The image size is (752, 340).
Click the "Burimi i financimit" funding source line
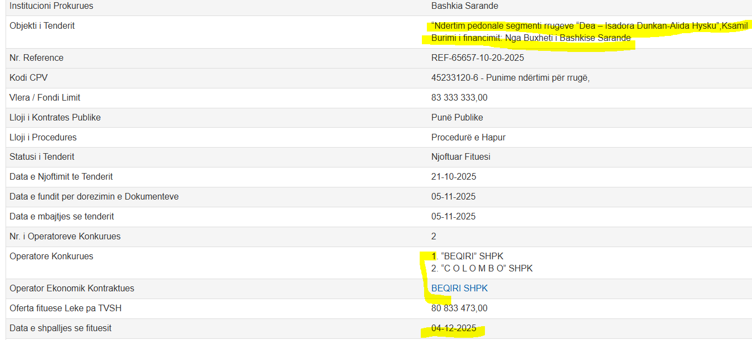[x=531, y=38]
